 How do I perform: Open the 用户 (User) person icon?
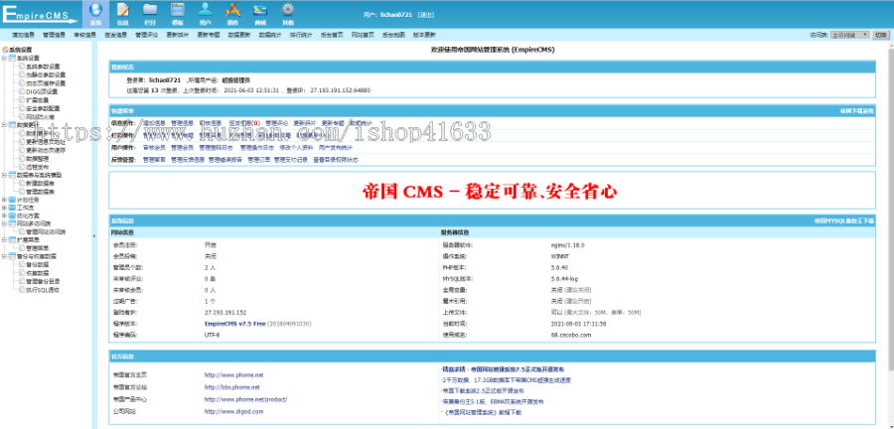[x=206, y=14]
